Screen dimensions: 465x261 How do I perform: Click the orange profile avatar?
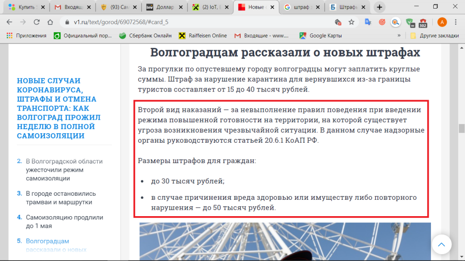pos(441,22)
